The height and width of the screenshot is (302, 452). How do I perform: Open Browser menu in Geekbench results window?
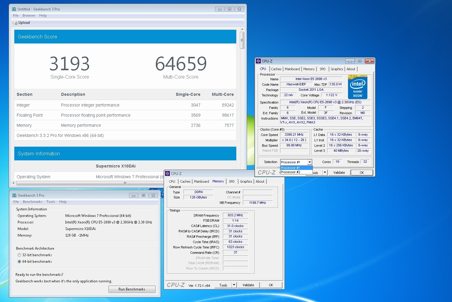click(x=29, y=15)
